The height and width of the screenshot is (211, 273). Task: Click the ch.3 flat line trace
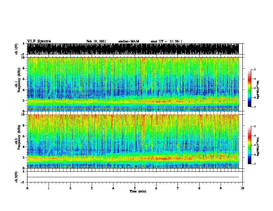(133, 177)
